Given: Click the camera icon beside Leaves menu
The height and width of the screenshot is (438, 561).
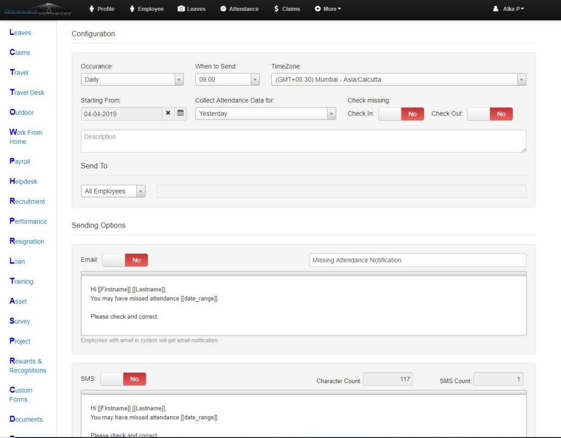Looking at the screenshot, I should 181,9.
